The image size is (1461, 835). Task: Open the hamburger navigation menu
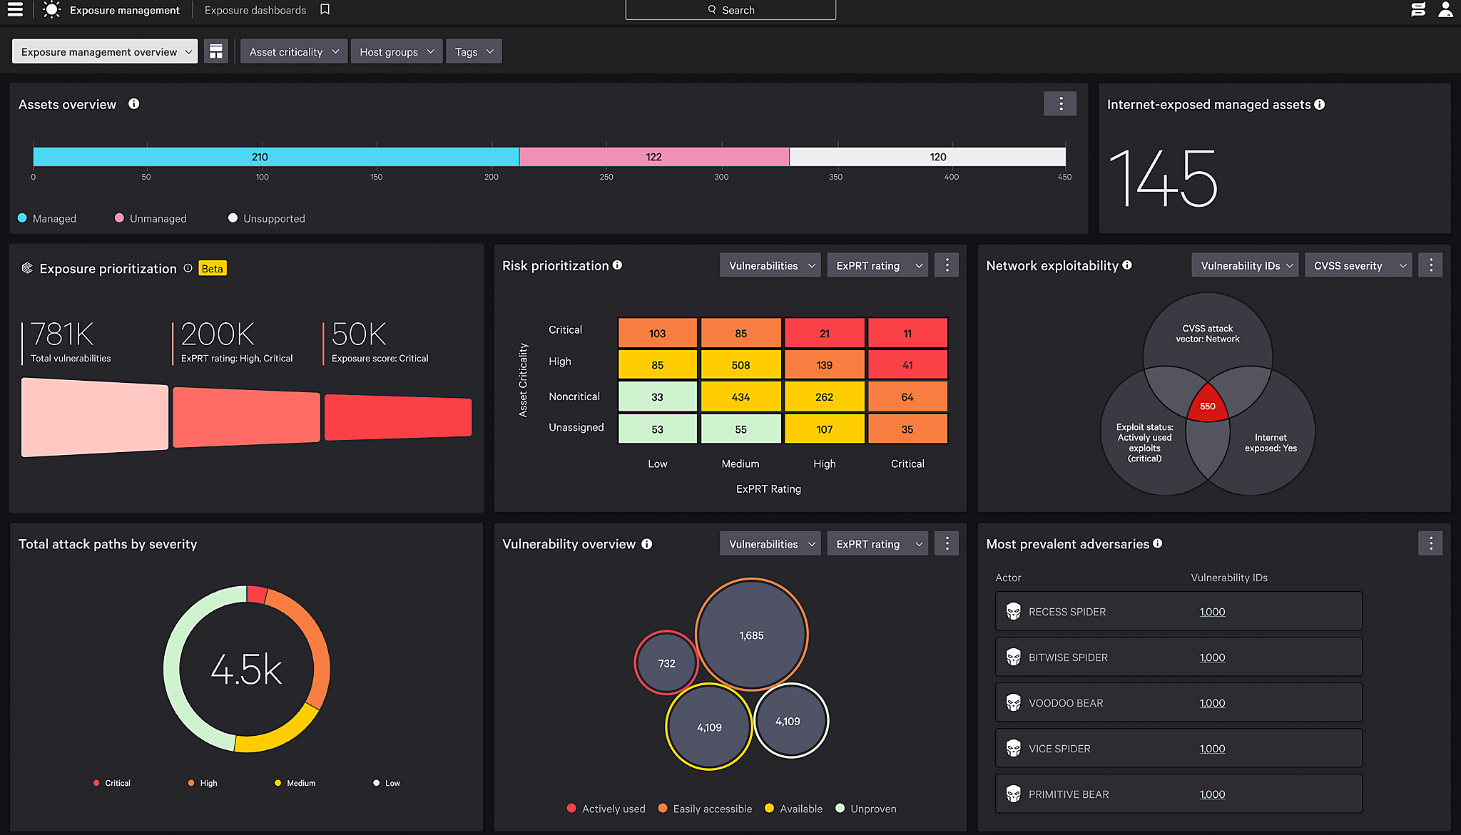(15, 10)
